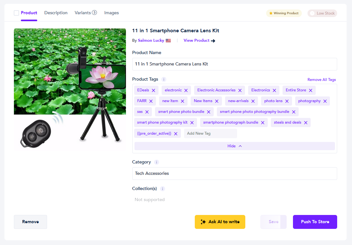Viewport: 352px width, 245px height.
Task: Click the US flag icon
Action: (x=168, y=41)
